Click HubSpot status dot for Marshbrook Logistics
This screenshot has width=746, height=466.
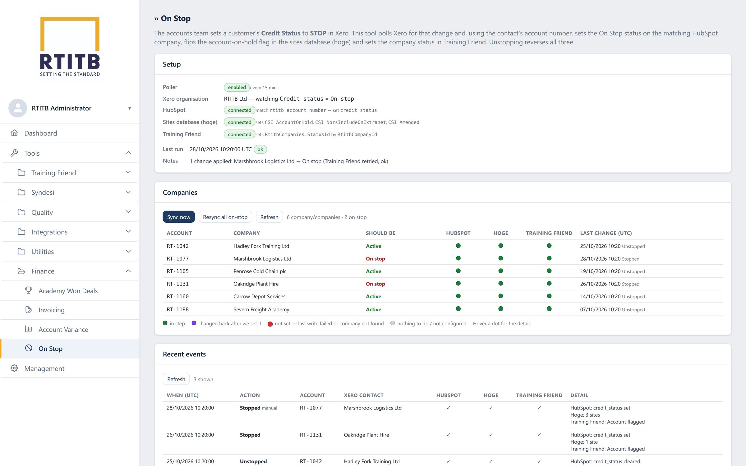[x=458, y=258]
